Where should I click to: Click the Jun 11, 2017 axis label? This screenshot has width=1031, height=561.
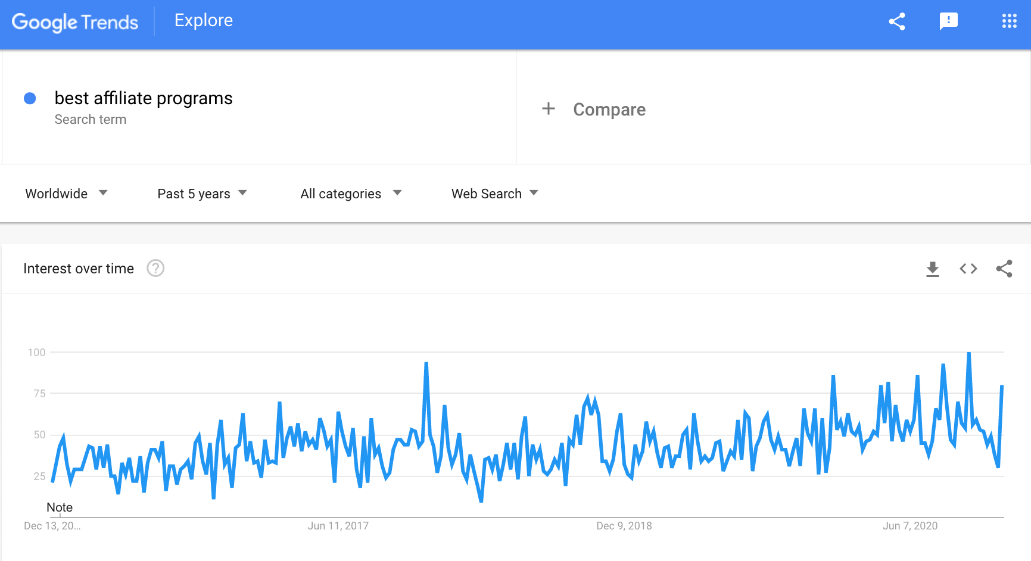pyautogui.click(x=338, y=526)
